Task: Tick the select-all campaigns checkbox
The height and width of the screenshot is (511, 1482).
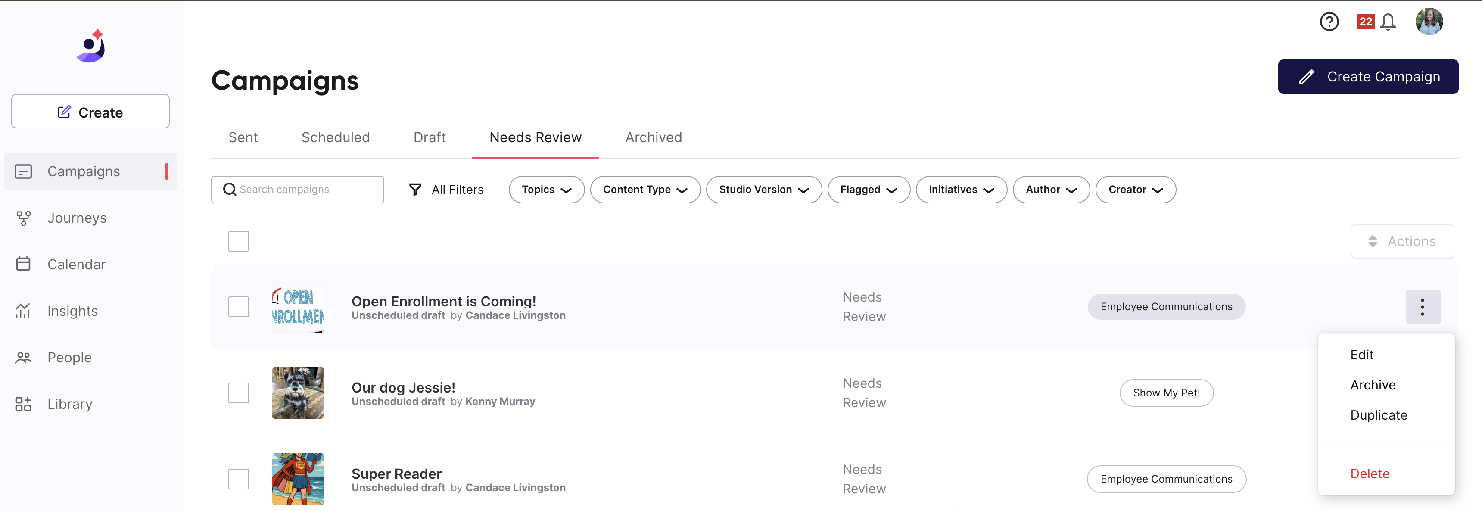Action: [239, 241]
